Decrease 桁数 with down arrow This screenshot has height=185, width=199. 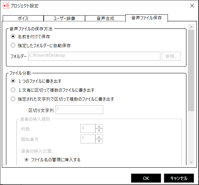pyautogui.click(x=99, y=131)
